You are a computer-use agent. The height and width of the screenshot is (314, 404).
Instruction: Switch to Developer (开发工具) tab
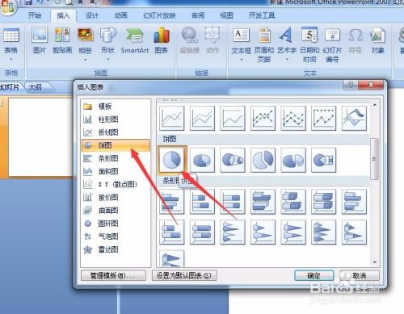click(x=262, y=15)
